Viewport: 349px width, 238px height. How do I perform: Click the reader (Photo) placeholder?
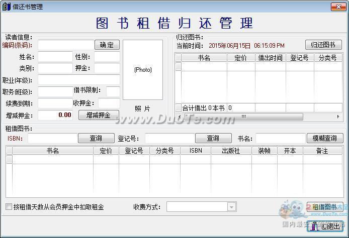143,70
